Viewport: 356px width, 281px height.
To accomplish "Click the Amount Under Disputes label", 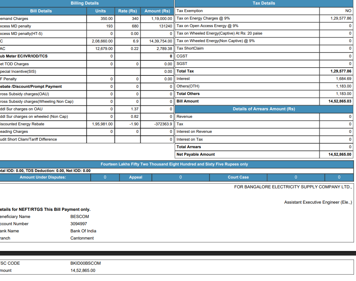I will [43, 177].
